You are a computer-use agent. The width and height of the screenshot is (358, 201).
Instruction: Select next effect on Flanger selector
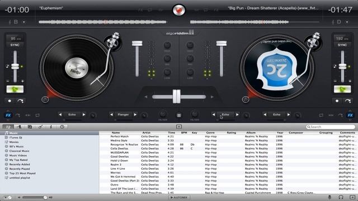coord(135,114)
